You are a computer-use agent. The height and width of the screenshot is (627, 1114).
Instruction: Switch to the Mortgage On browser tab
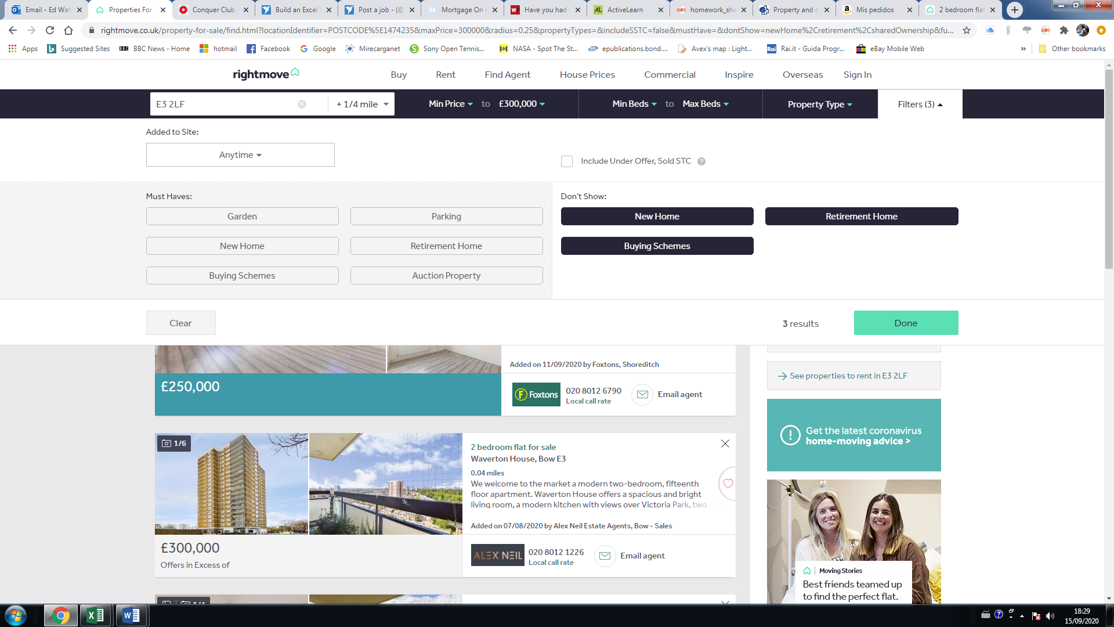point(462,10)
